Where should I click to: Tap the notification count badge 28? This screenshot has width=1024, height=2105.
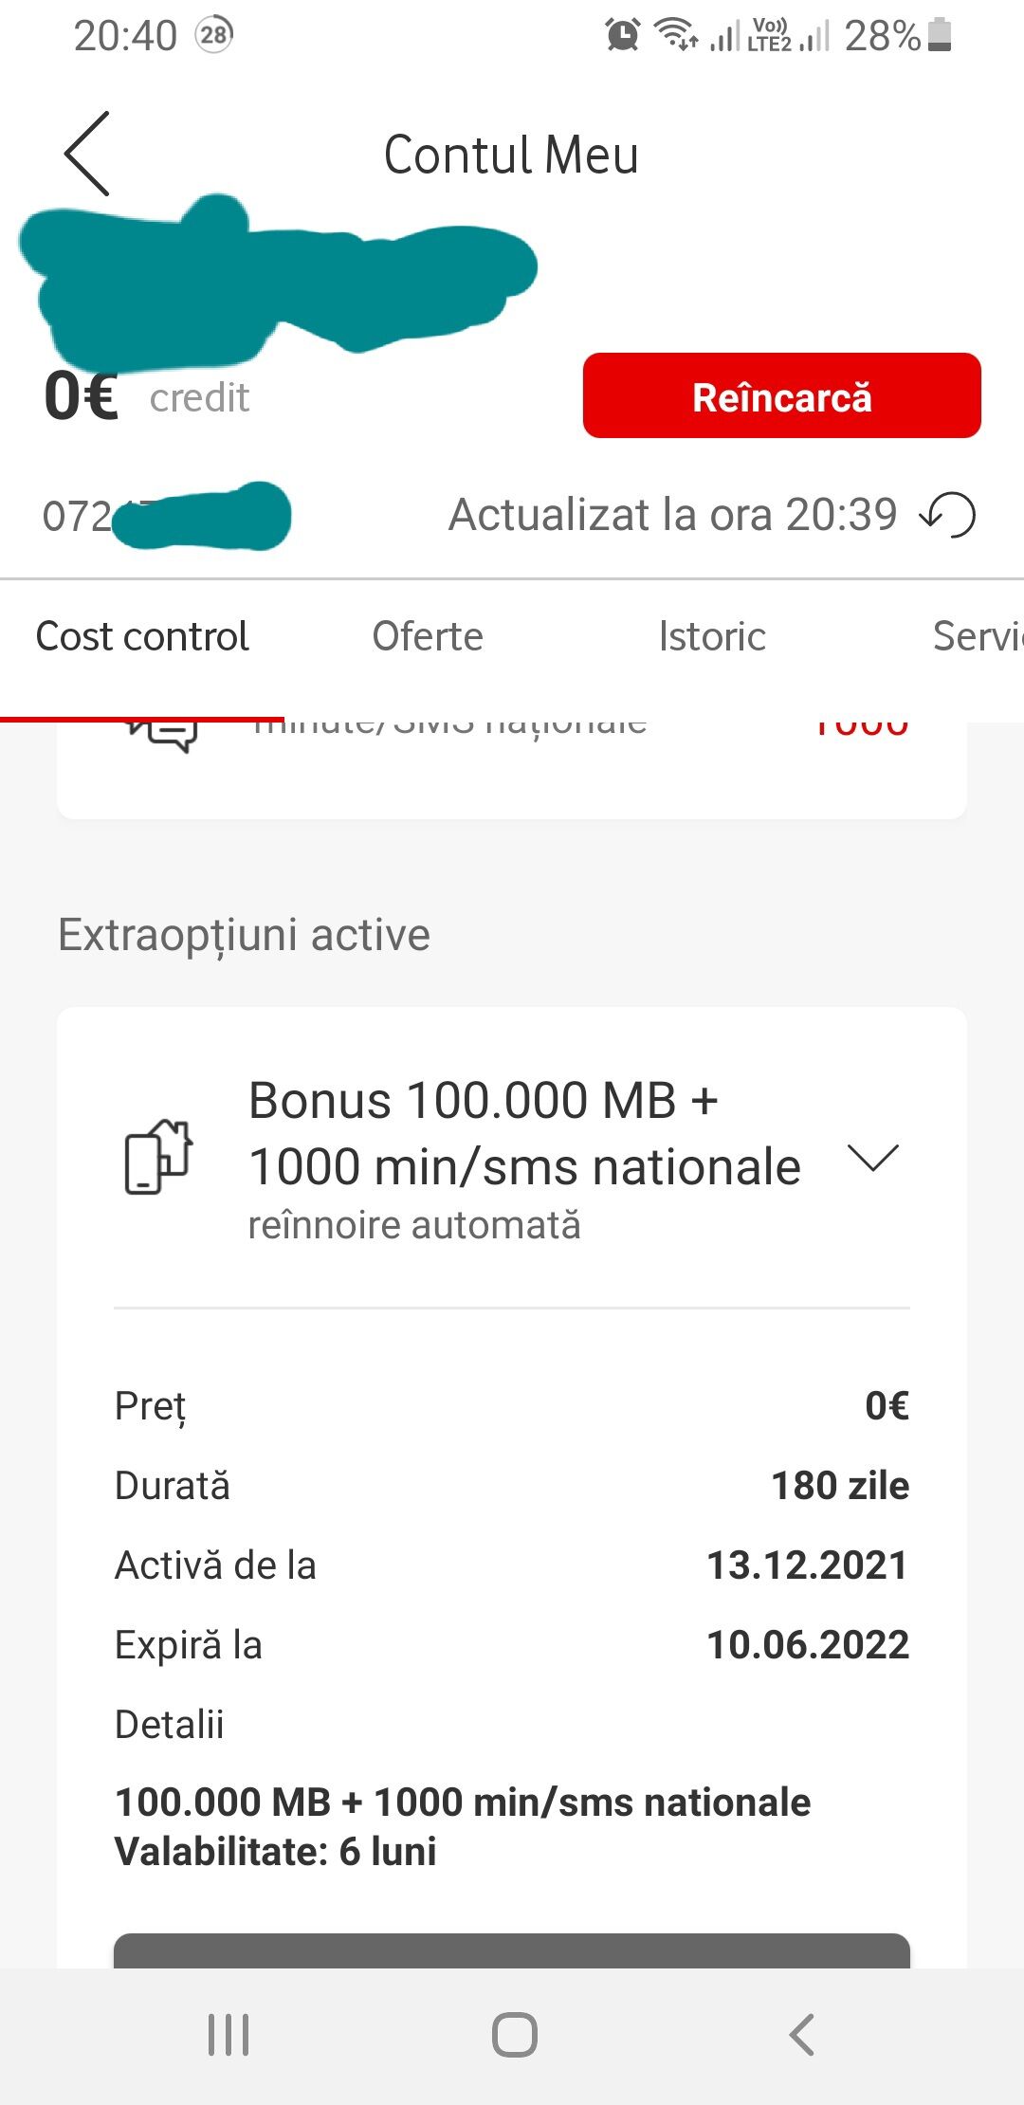214,35
